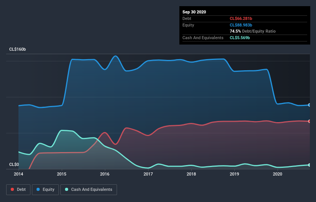Click the Debt row label in the tooltip

187,18
